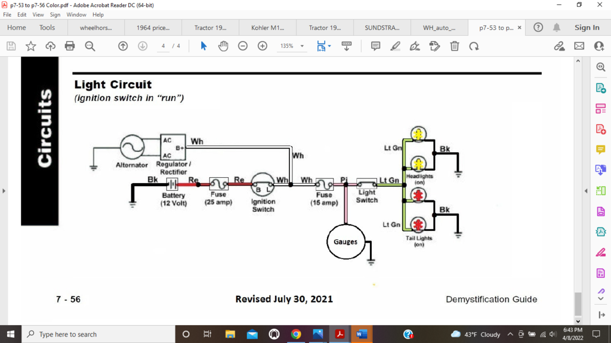Toggle notifications bell icon
This screenshot has width=611, height=343.
tap(556, 27)
